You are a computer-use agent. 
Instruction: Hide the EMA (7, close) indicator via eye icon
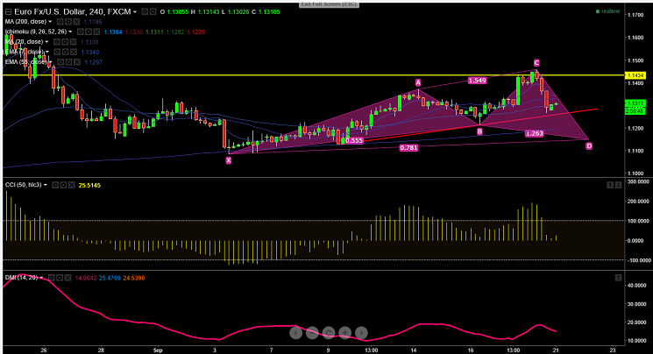(57, 52)
